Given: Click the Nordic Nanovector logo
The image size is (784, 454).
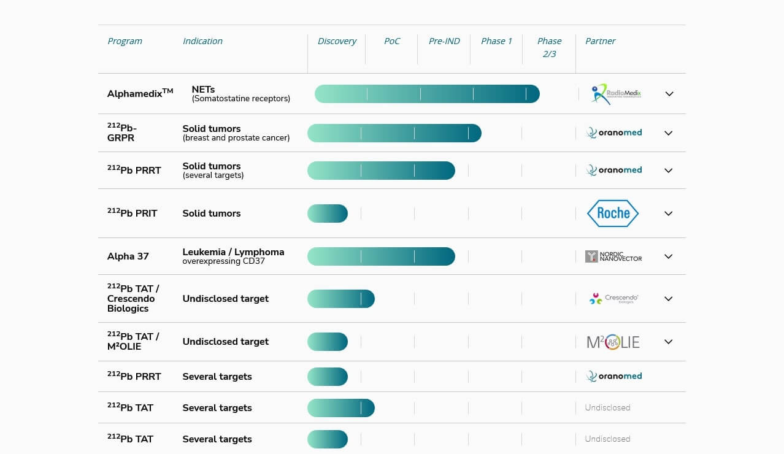Looking at the screenshot, I should (613, 256).
